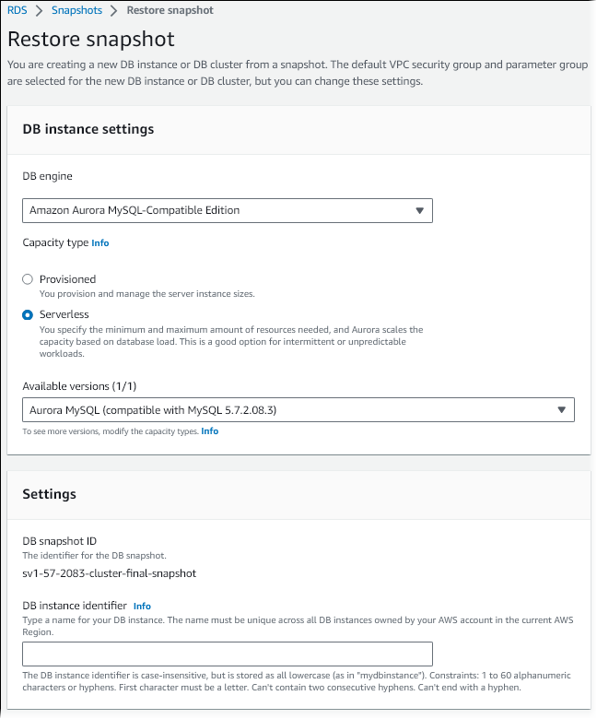Click the DB engine dropdown arrow icon
Image resolution: width=597 pixels, height=719 pixels.
tap(419, 210)
